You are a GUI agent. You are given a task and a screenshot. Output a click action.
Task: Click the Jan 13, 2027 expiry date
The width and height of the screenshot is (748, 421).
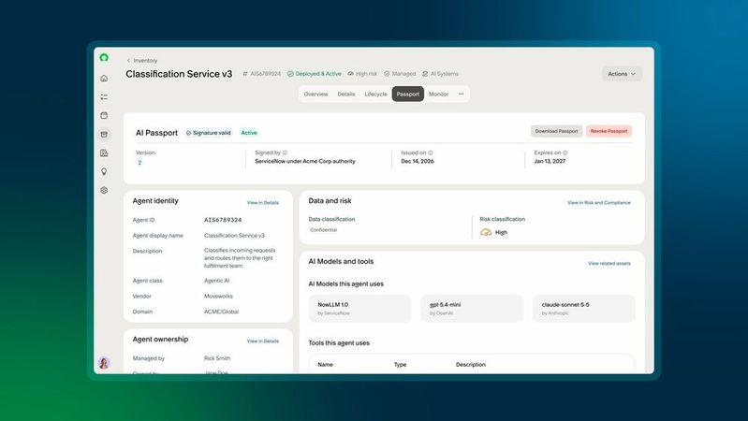(x=550, y=162)
